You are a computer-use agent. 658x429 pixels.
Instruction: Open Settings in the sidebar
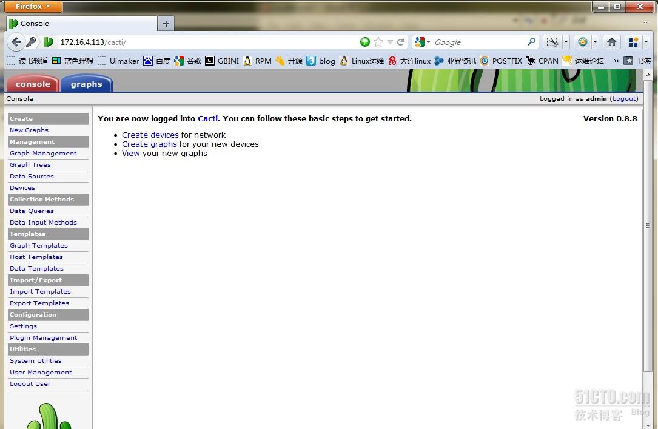click(23, 326)
